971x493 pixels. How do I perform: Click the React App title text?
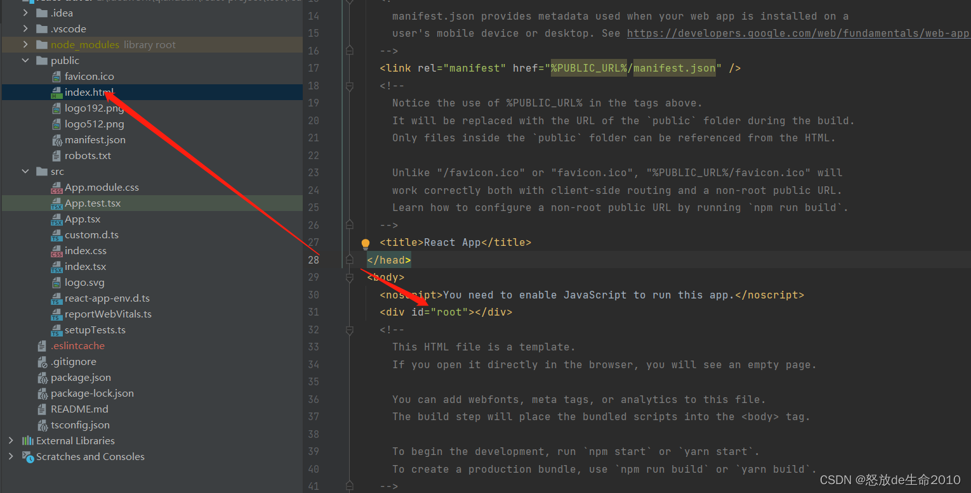(x=452, y=242)
